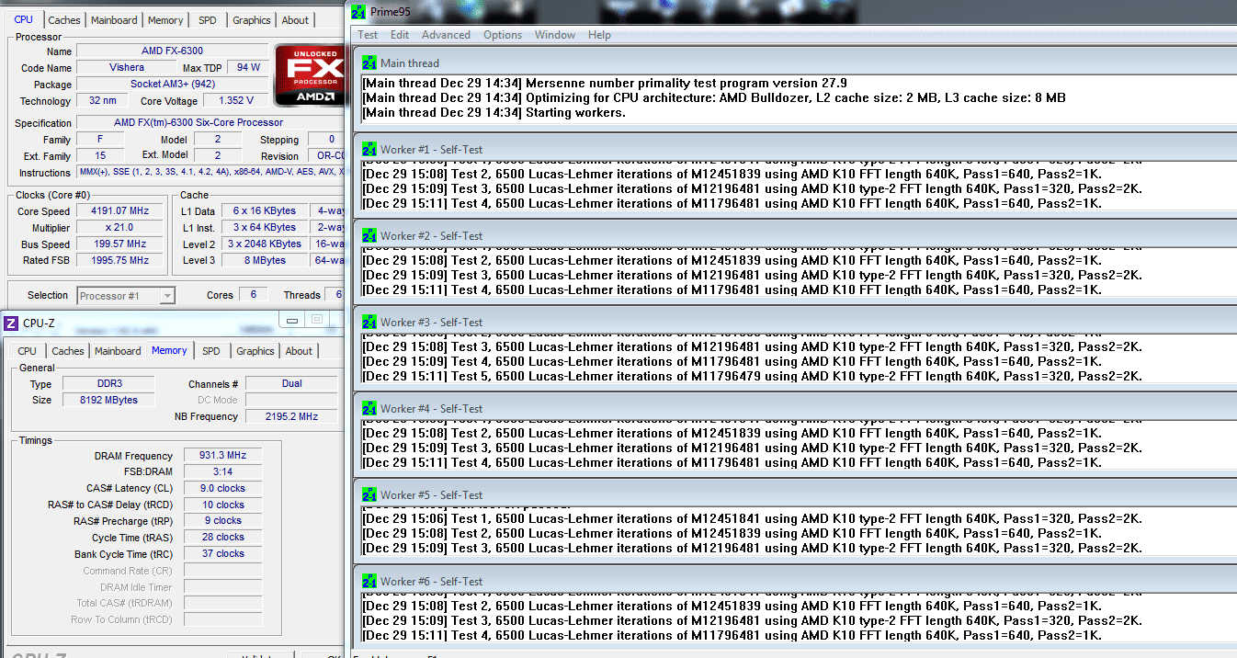Image resolution: width=1237 pixels, height=658 pixels.
Task: Click the channels value Dual
Action: (291, 384)
